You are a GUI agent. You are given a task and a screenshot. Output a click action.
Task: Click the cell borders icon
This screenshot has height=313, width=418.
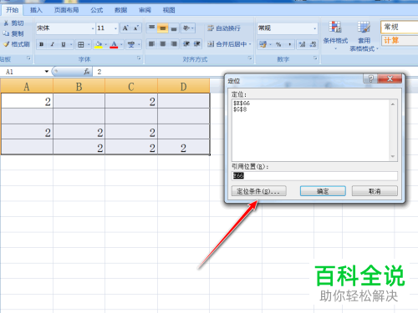(81, 44)
